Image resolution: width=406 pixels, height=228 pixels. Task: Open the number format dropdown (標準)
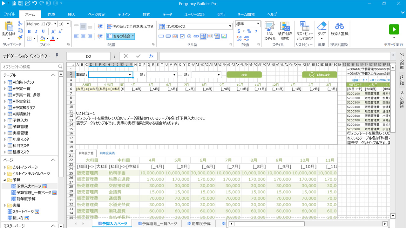tap(248, 24)
